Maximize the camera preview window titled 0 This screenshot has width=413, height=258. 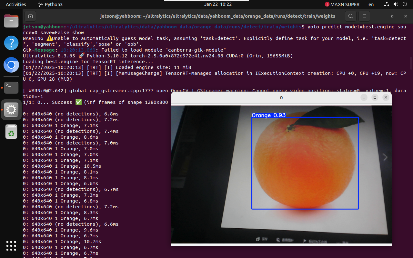point(375,97)
